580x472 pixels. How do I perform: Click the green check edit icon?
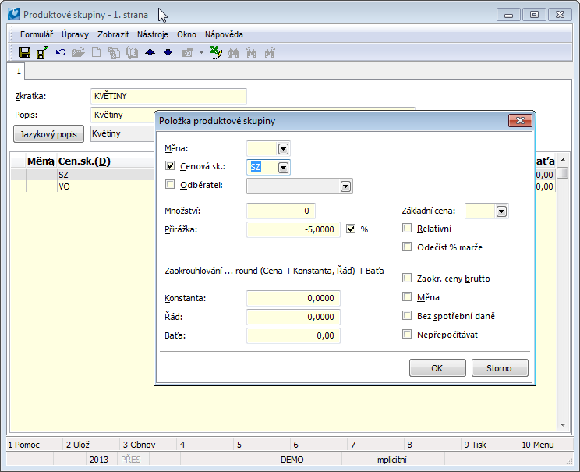point(216,52)
